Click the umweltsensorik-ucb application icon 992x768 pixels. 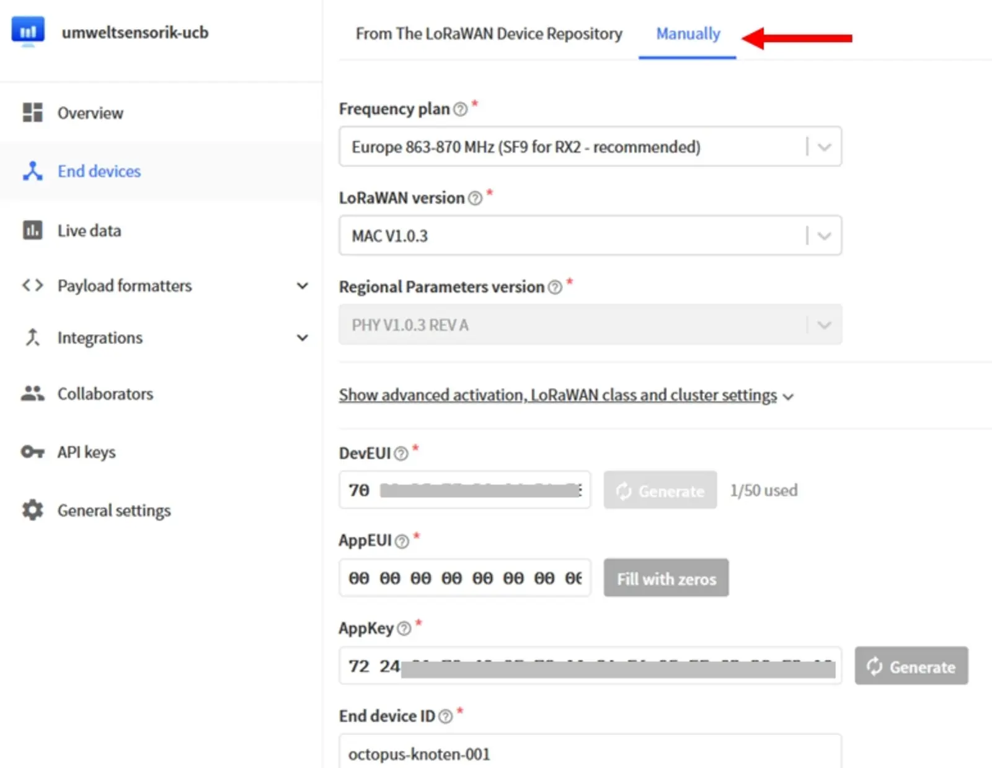(x=28, y=31)
